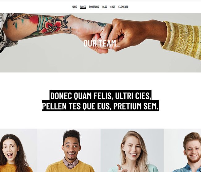Image resolution: width=201 pixels, height=172 pixels.
Task: Click the Our Team banner title
Action: (x=101, y=43)
